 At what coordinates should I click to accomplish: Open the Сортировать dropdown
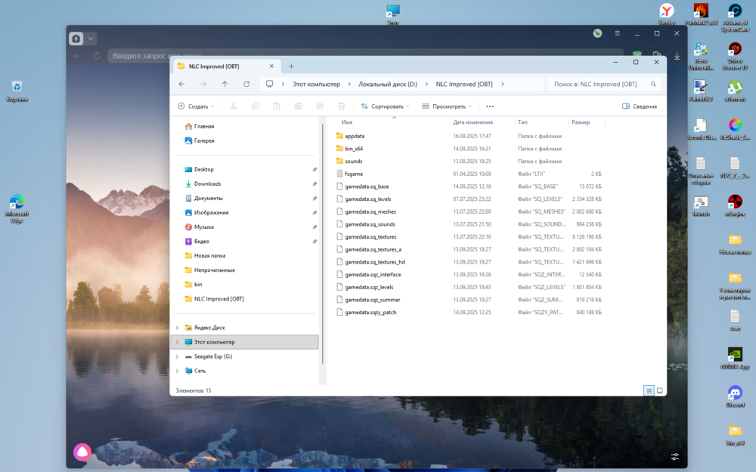coord(386,106)
